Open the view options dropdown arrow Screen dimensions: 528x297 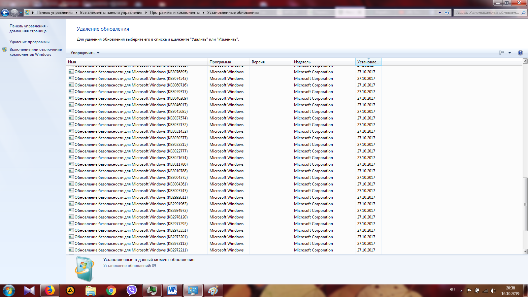pos(510,53)
